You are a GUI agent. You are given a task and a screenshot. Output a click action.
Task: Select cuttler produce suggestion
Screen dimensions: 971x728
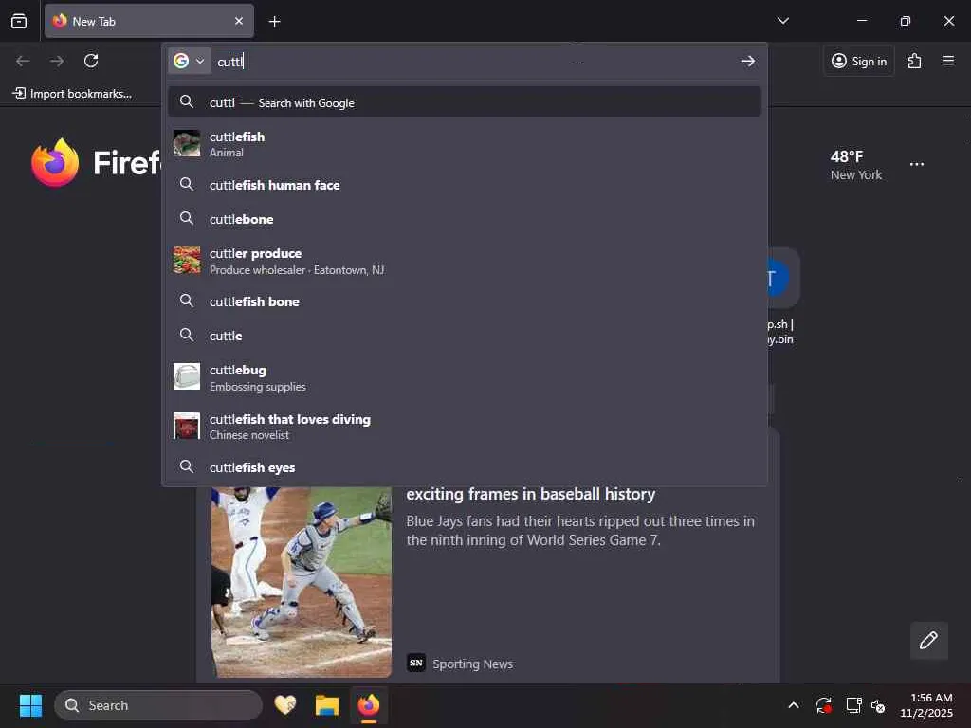pyautogui.click(x=465, y=261)
